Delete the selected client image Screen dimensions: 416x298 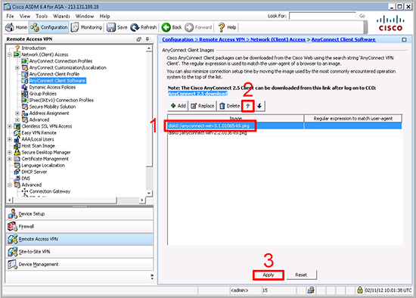pos(229,106)
